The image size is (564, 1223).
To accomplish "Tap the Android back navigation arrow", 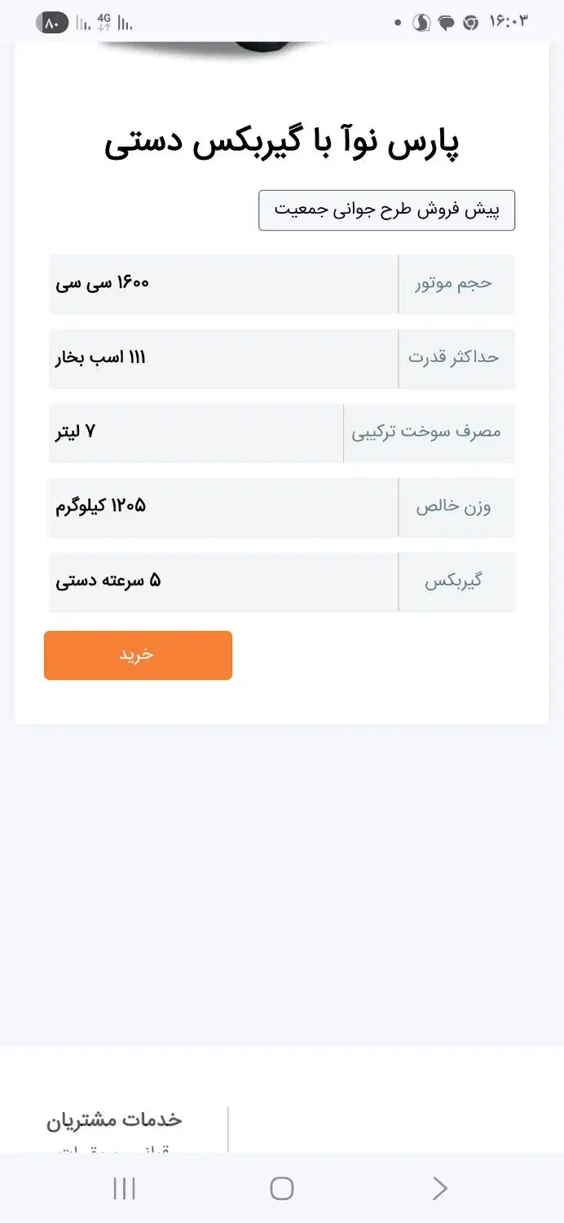I will [x=439, y=1188].
